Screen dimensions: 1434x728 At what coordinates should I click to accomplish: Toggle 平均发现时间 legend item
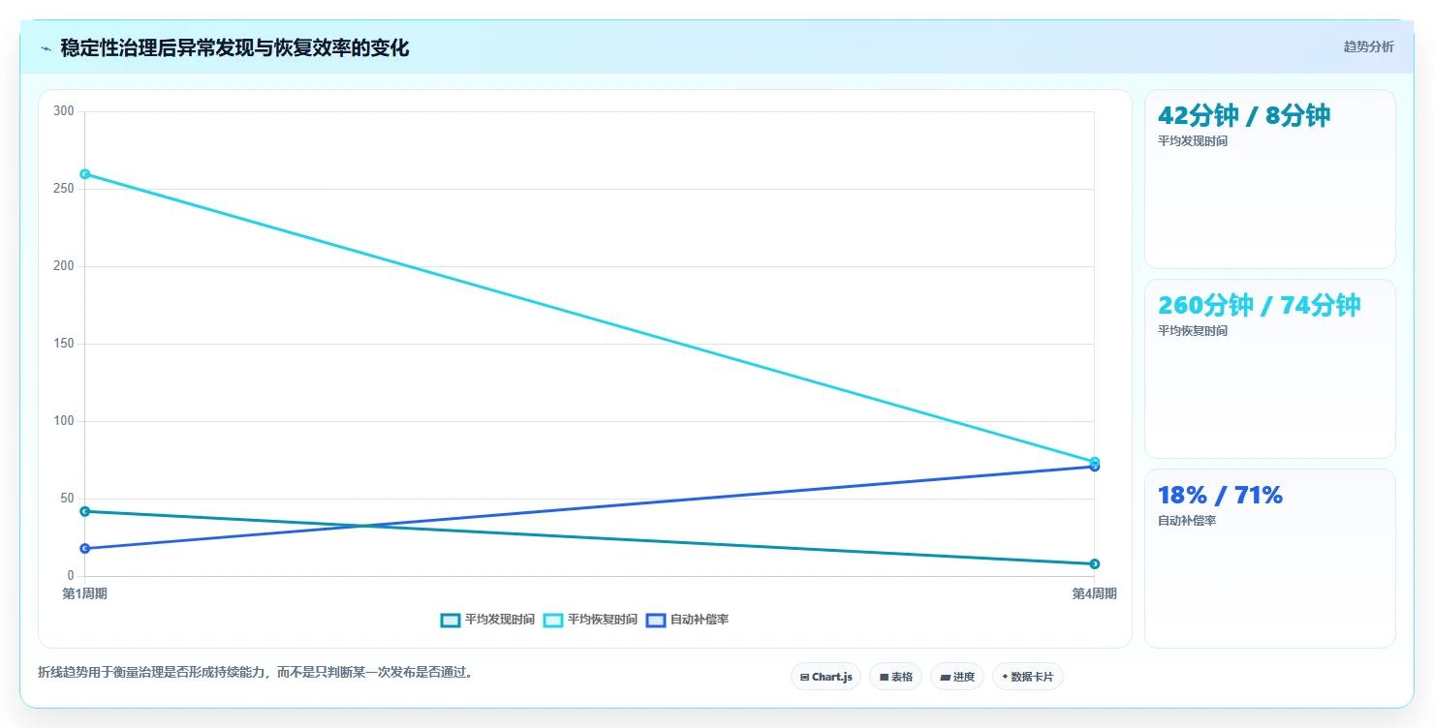point(487,620)
